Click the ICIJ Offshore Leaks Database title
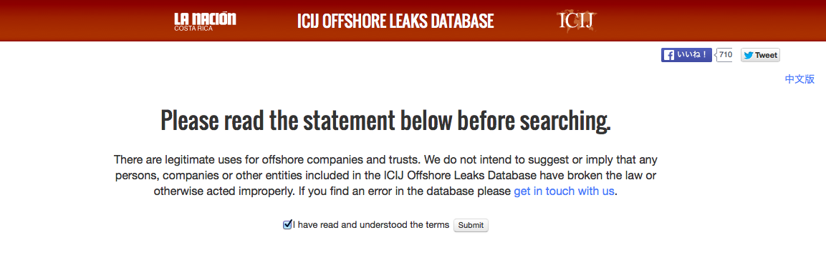Screen dimensions: 826x275 395,21
